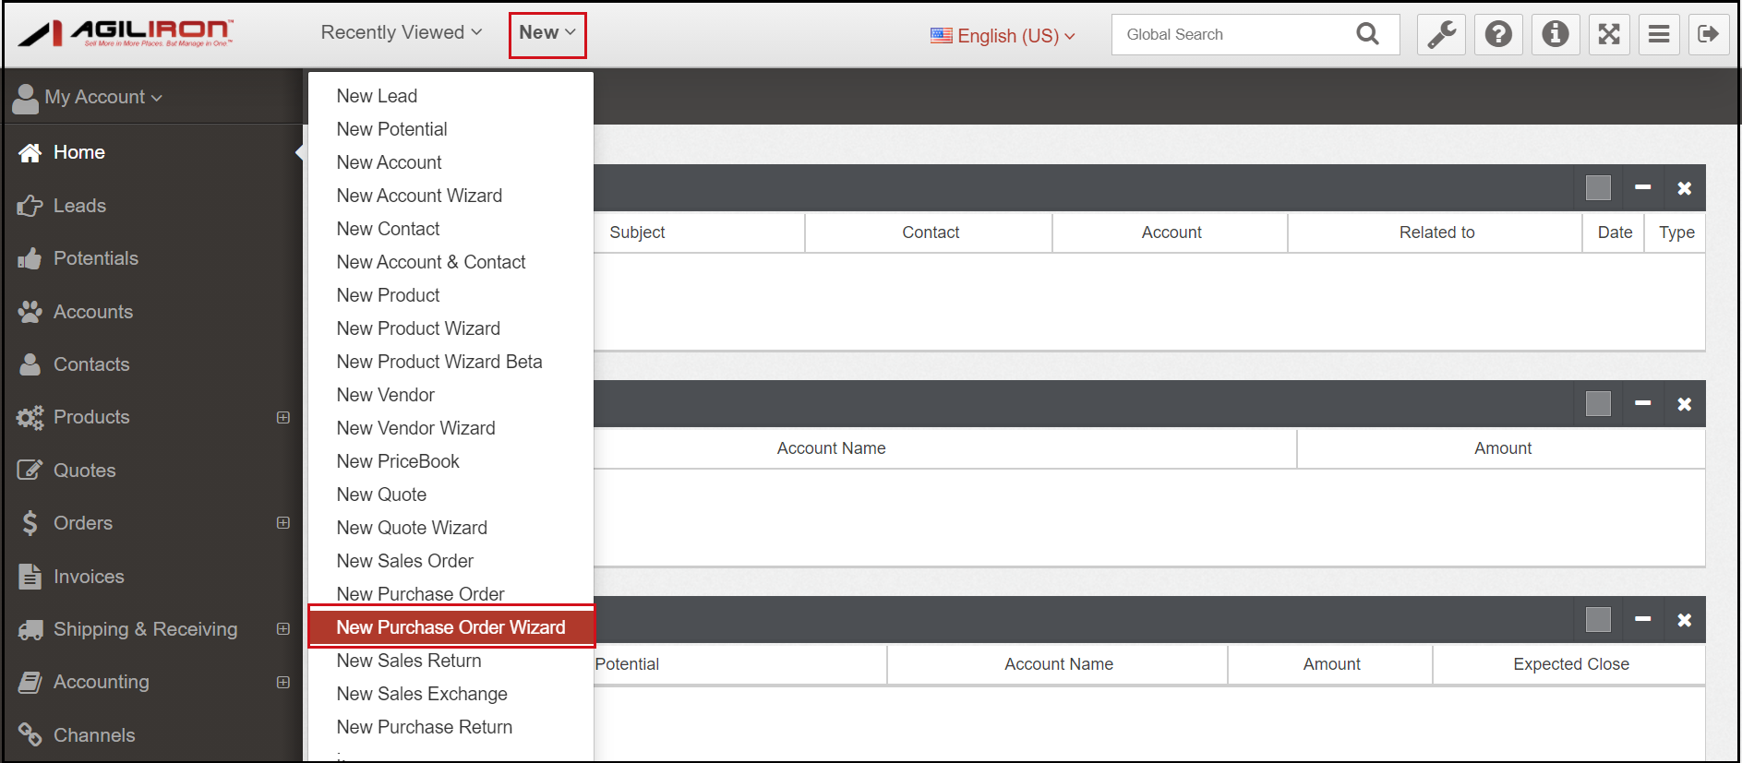
Task: Click the Agiliron logo
Action: coord(126,34)
